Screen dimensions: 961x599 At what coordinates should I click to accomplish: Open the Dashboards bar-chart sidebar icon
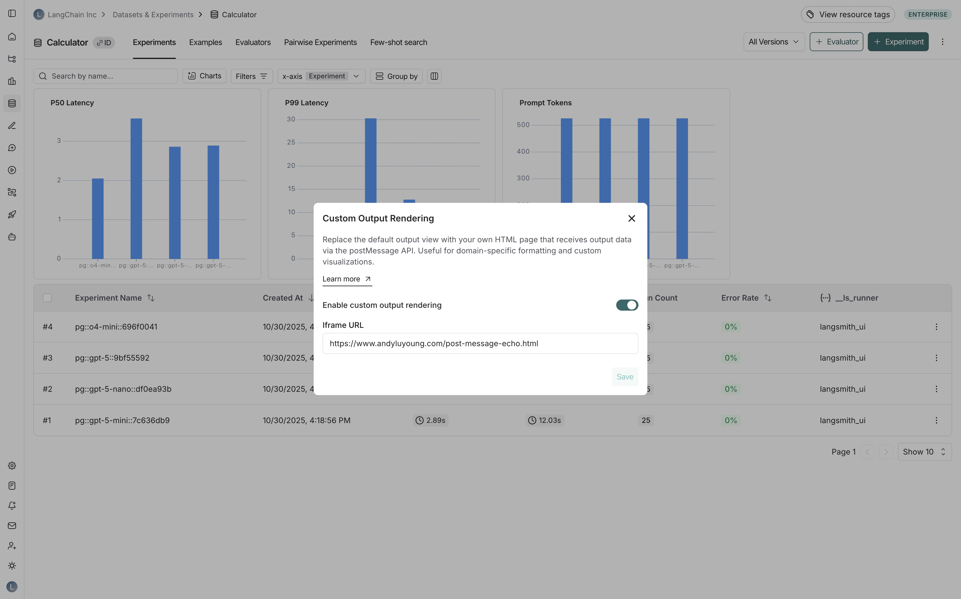[12, 81]
